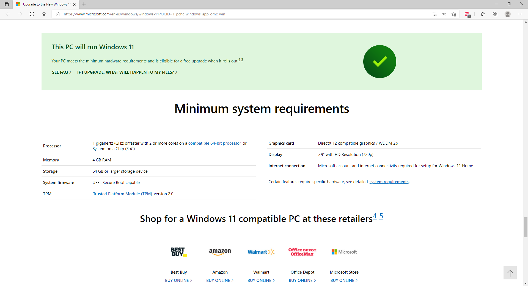Click footnote 4 in retailers heading
The image size is (528, 286).
(375, 216)
